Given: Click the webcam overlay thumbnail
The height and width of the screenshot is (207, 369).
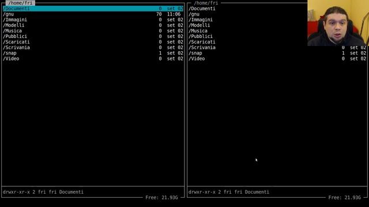Looking at the screenshot, I should pyautogui.click(x=338, y=23).
